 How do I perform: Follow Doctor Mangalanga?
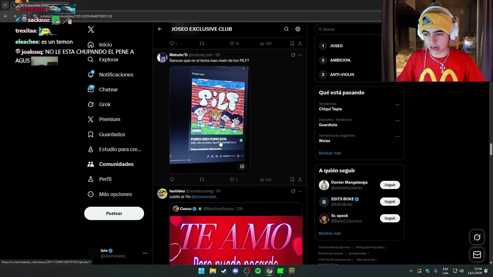390,185
